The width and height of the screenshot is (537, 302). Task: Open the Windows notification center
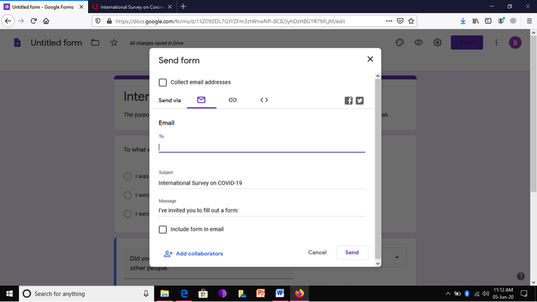point(524,294)
